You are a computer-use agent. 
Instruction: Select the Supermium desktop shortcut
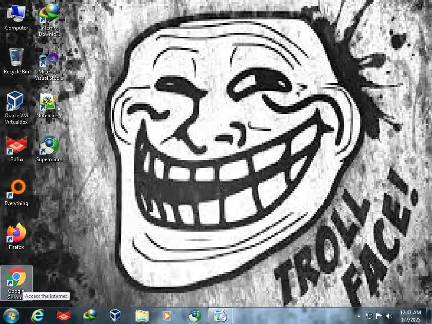click(49, 149)
